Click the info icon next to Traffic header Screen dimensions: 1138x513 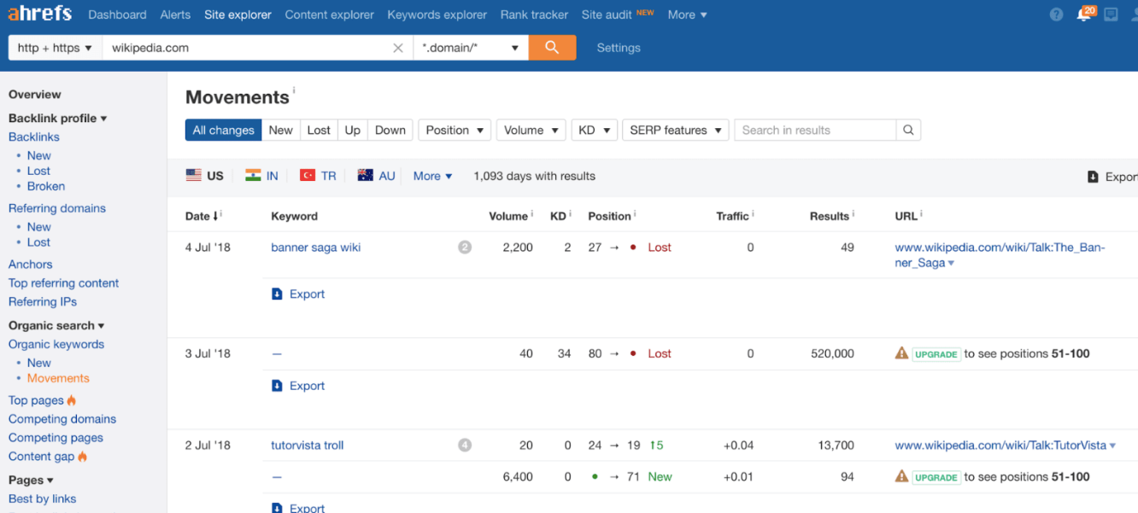point(754,213)
